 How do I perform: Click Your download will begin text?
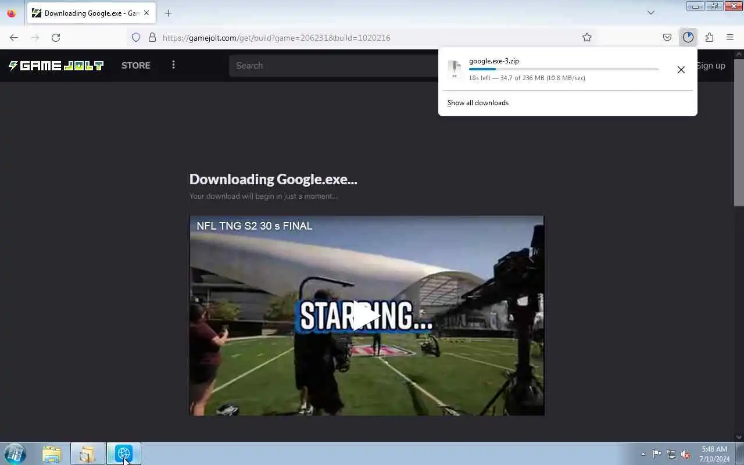click(x=263, y=196)
